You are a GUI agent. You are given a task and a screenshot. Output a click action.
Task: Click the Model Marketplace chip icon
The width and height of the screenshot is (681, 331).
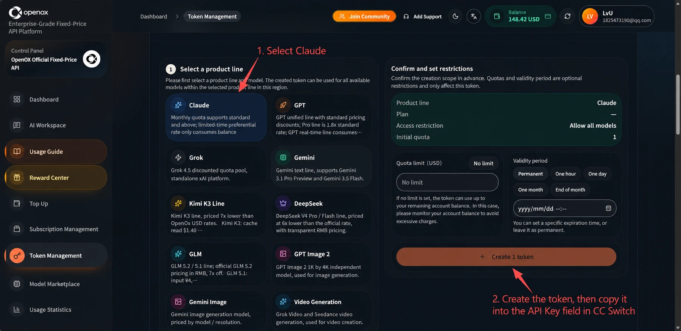pyautogui.click(x=17, y=284)
